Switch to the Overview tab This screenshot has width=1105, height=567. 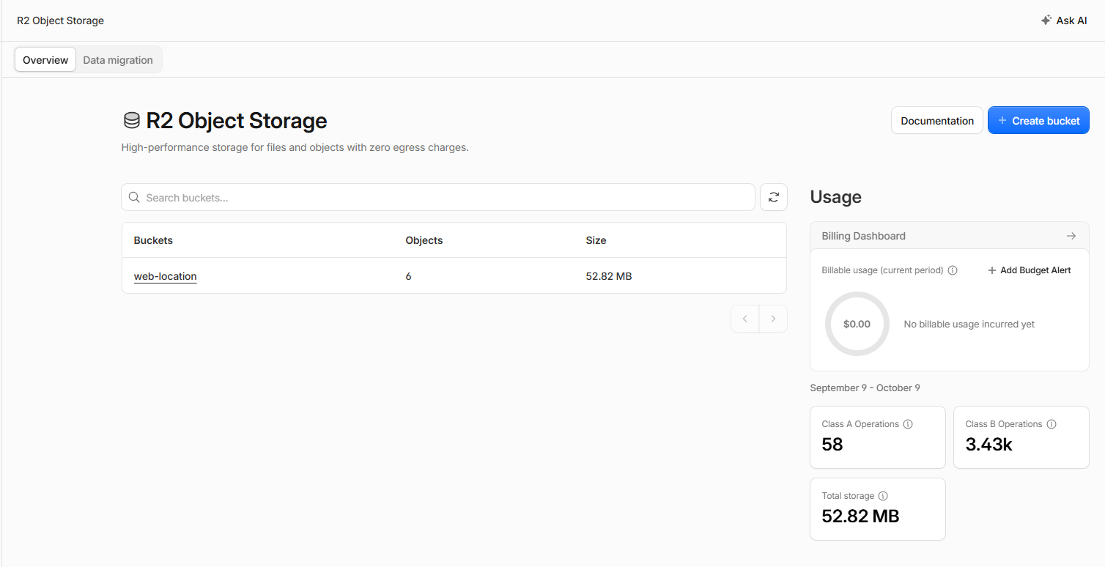click(45, 60)
